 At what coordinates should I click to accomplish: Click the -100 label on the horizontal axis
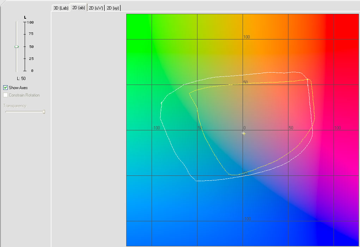click(156, 128)
